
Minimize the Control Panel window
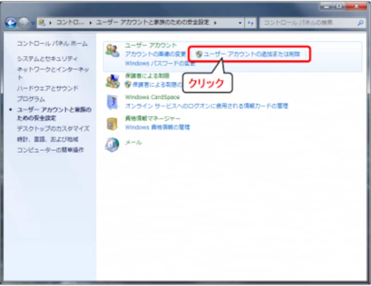coord(327,6)
